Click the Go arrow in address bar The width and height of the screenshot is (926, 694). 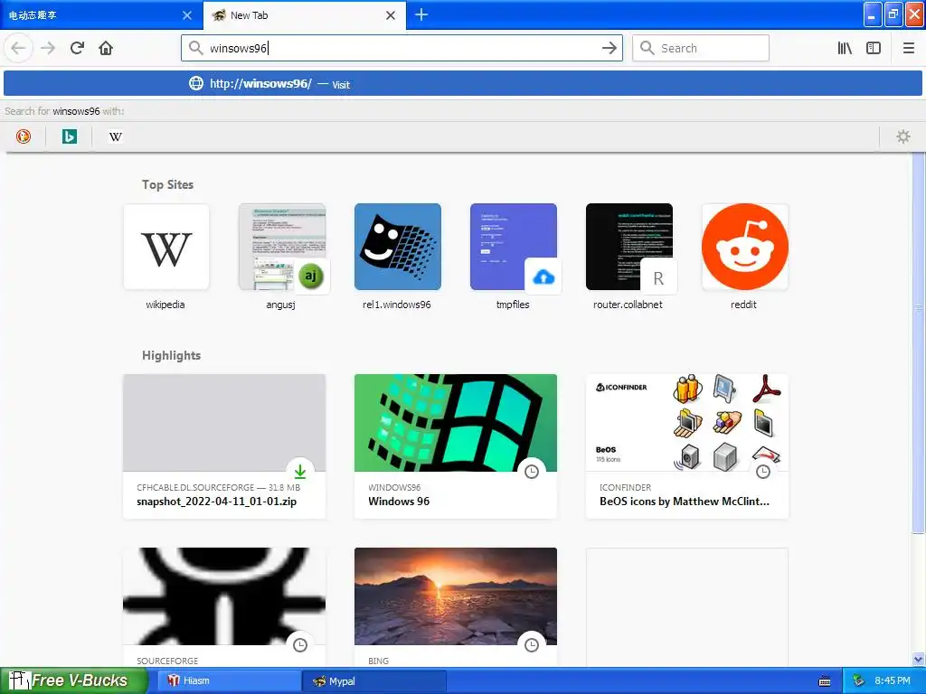pyautogui.click(x=609, y=48)
